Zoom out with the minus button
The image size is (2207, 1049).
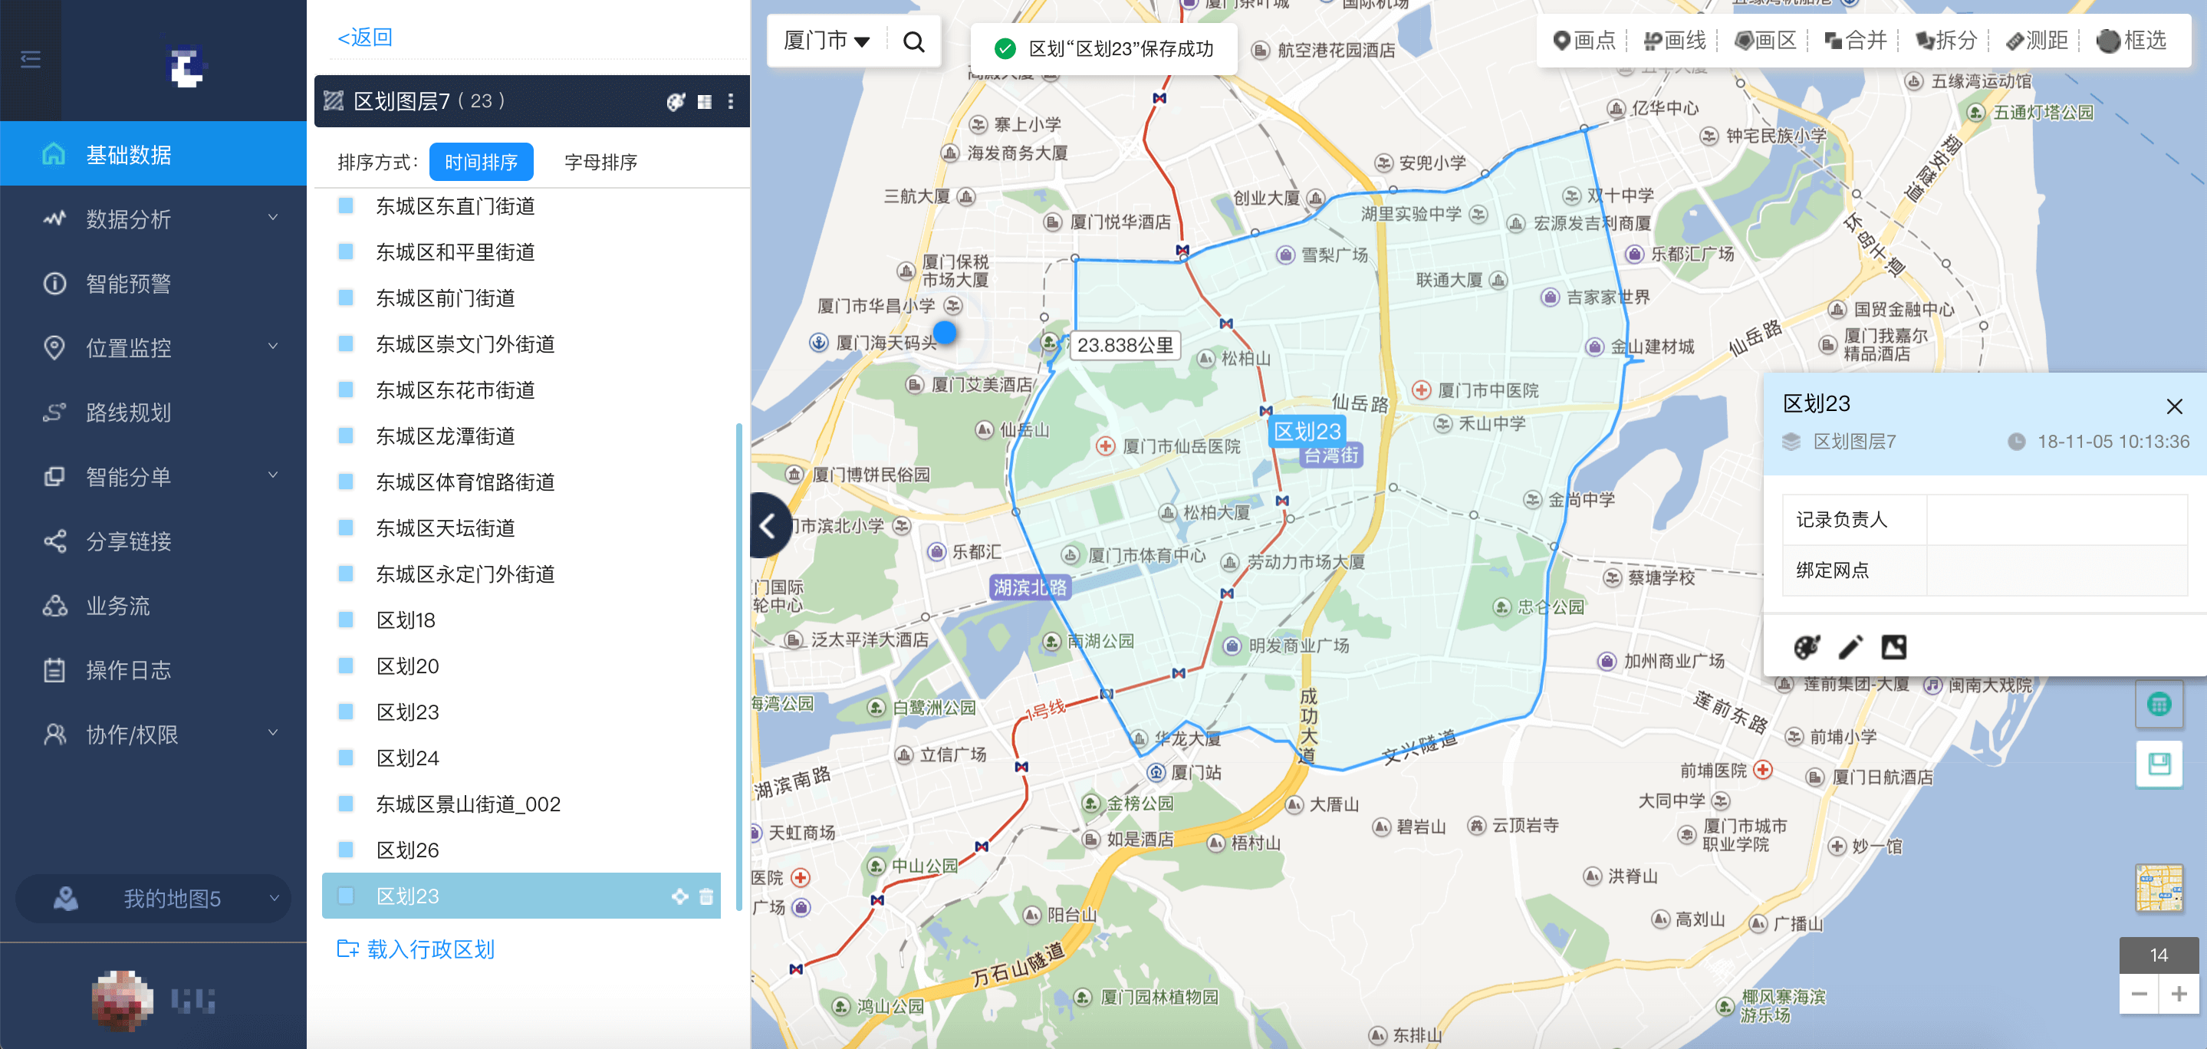coord(2139,994)
